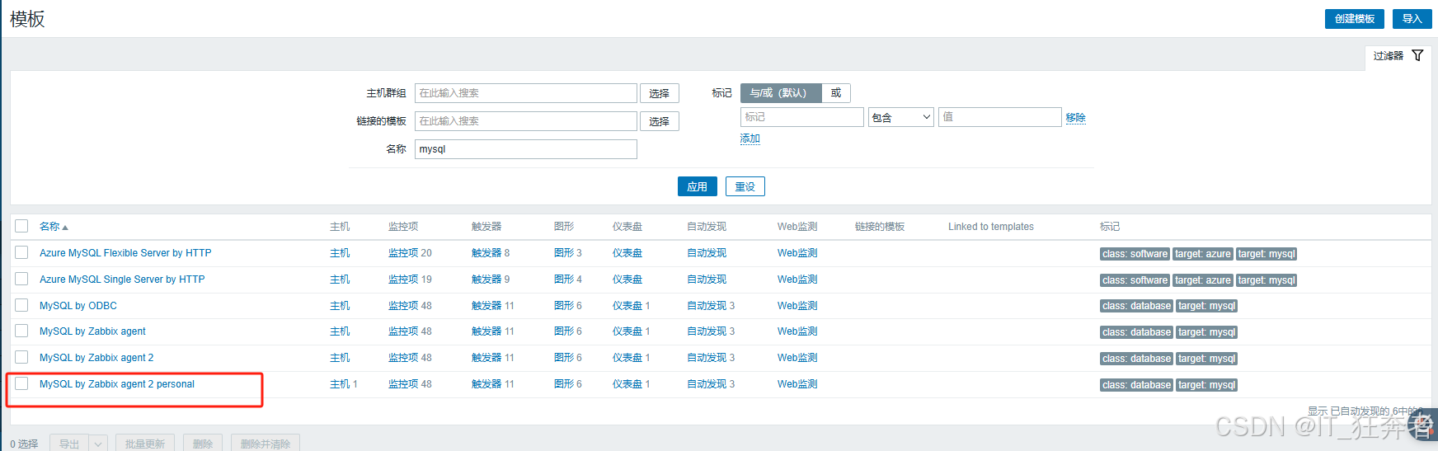This screenshot has height=451, width=1438.
Task: Open 主机 1 for agent 2 personal
Action: click(340, 384)
